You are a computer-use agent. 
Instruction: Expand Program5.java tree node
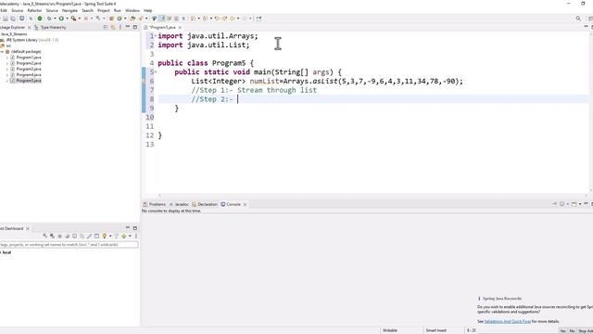click(7, 81)
